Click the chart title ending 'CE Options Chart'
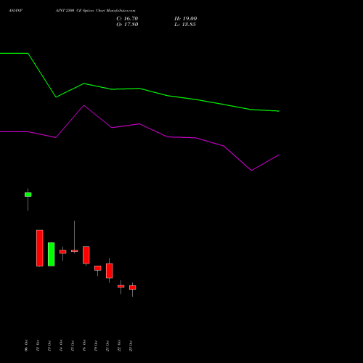This screenshot has height=363, width=363. click(95, 11)
